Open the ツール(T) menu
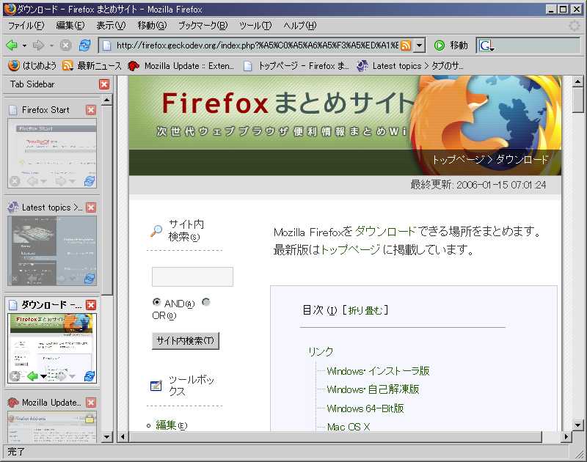This screenshot has width=587, height=462. click(x=255, y=26)
